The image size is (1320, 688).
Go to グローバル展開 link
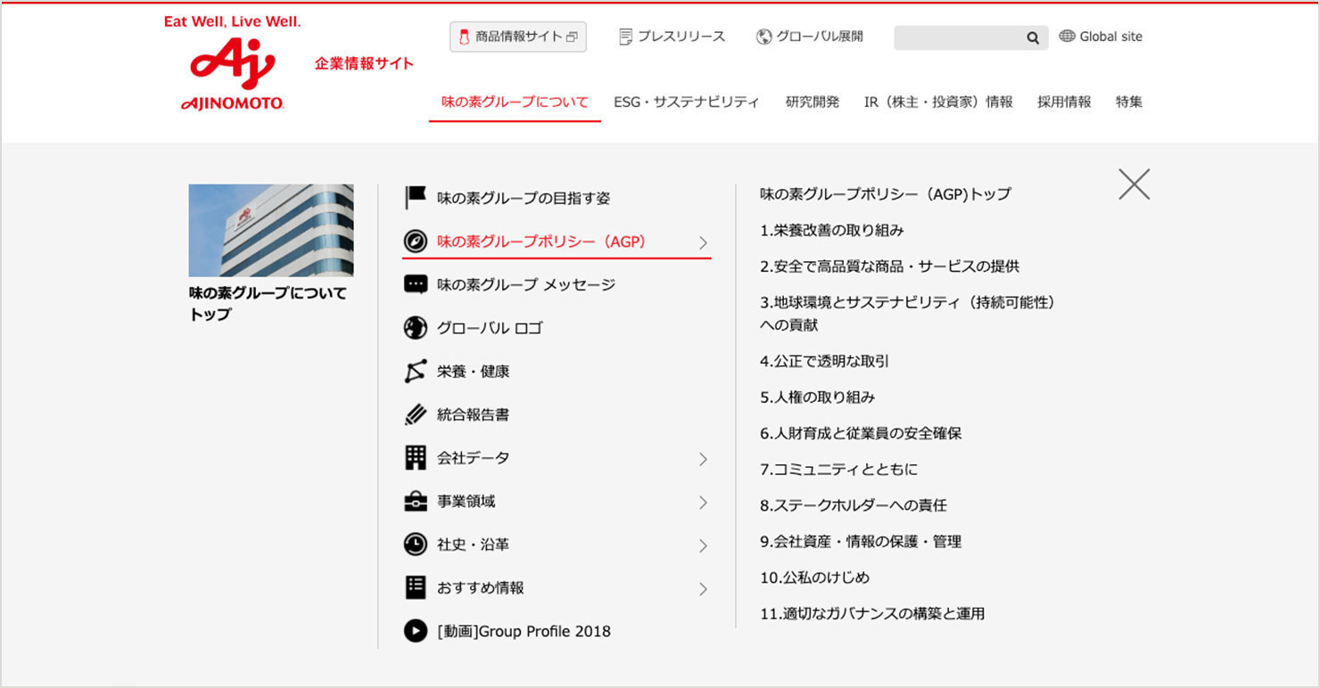coord(809,37)
